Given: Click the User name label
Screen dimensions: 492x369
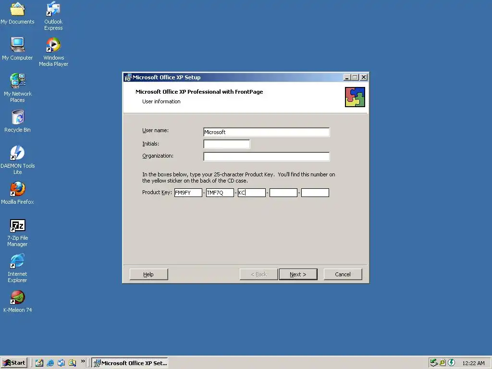Looking at the screenshot, I should coord(155,130).
